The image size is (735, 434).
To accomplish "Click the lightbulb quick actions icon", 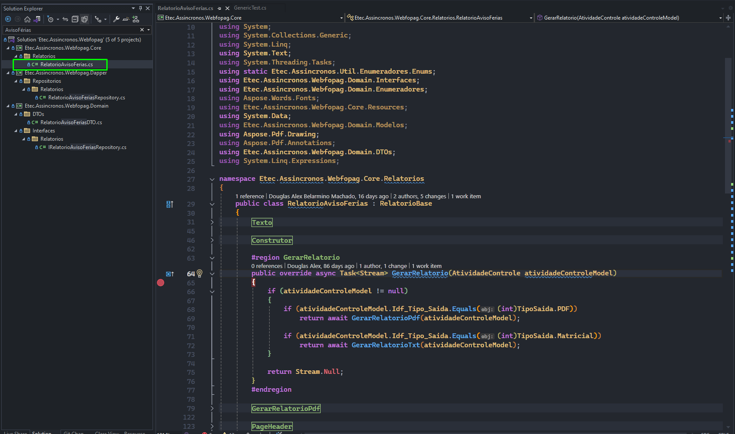I will (200, 273).
